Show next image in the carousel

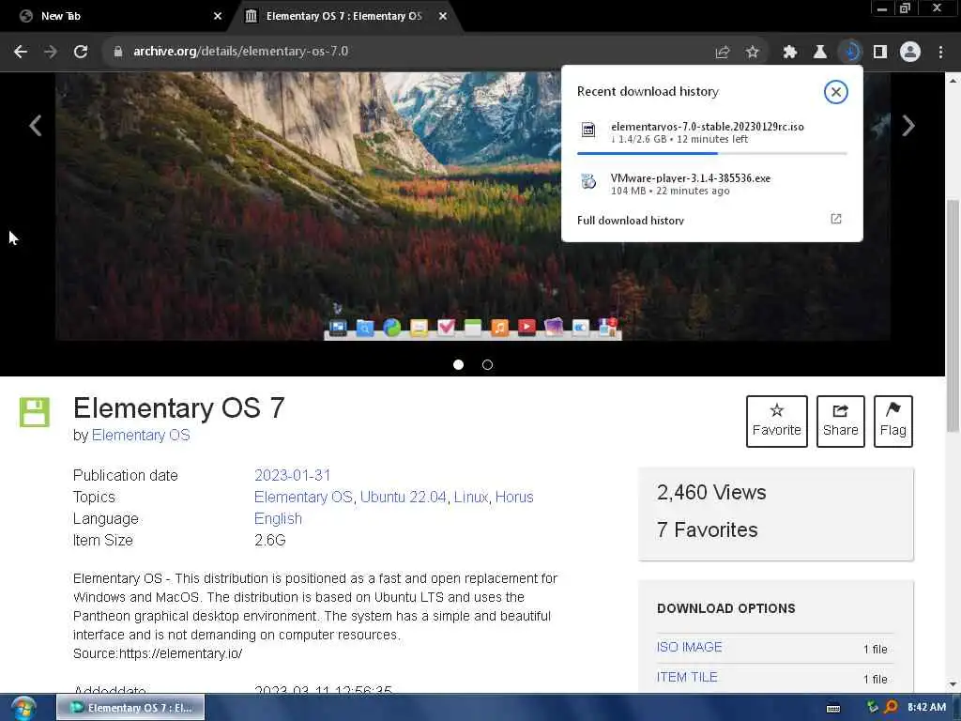click(908, 126)
